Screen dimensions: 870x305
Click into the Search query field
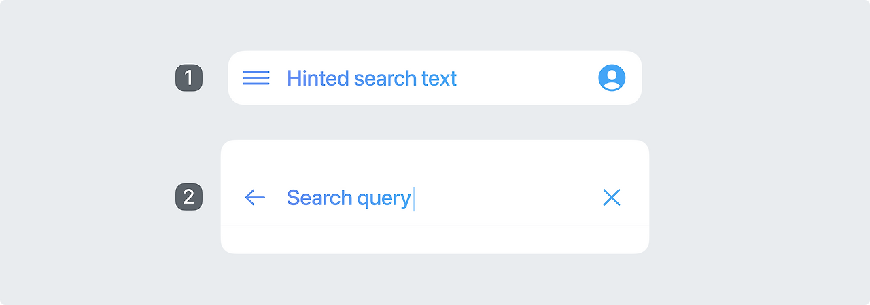tap(349, 198)
